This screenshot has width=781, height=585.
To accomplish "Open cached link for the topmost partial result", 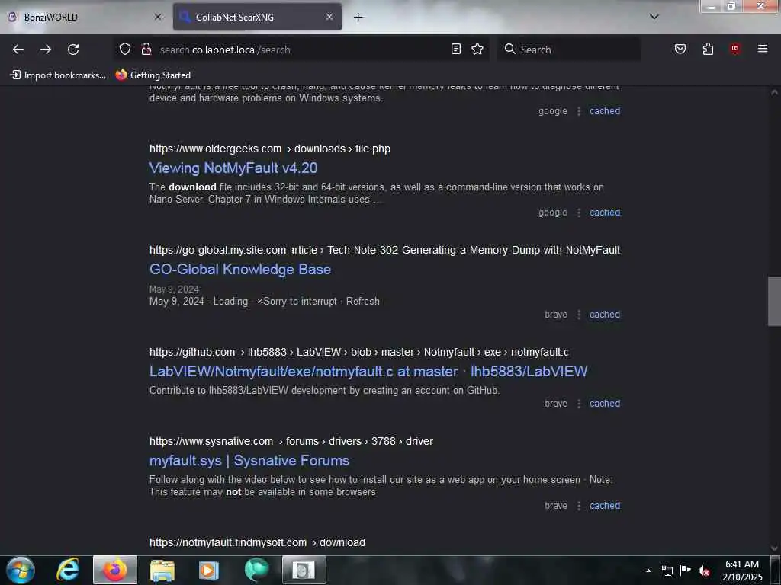I will pyautogui.click(x=605, y=111).
